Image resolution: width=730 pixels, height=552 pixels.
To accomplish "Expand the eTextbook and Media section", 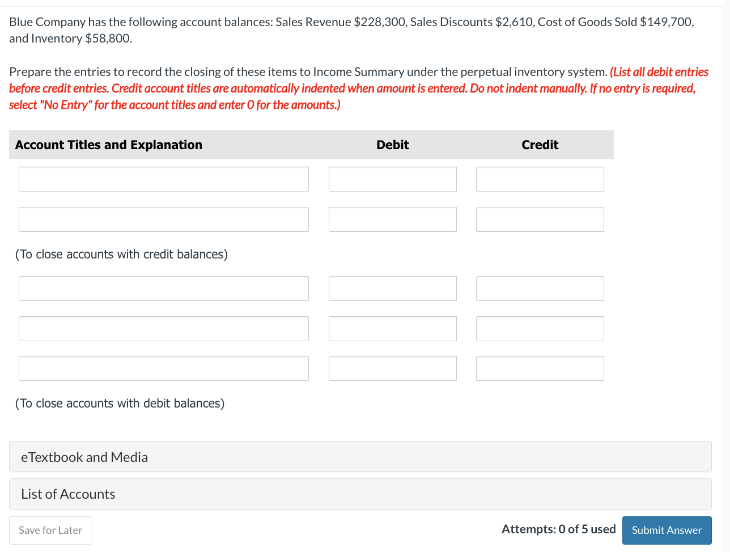I will 84,456.
